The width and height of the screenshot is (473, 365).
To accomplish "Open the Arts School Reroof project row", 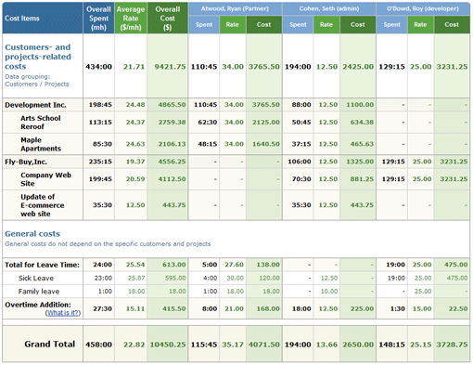I will (236, 123).
